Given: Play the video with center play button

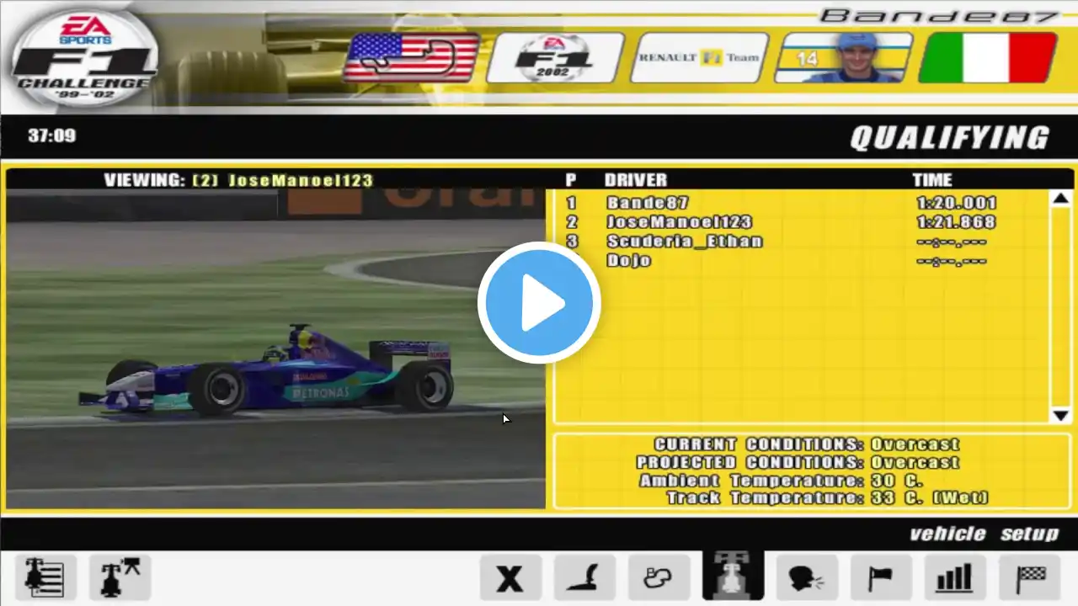Looking at the screenshot, I should tap(539, 303).
